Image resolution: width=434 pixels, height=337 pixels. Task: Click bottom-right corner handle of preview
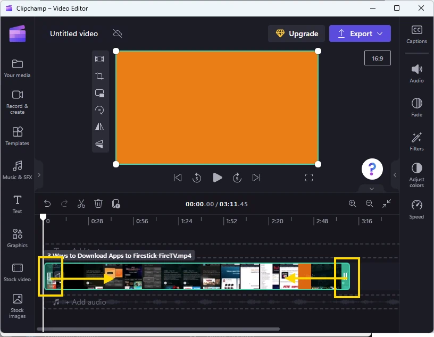click(x=318, y=164)
